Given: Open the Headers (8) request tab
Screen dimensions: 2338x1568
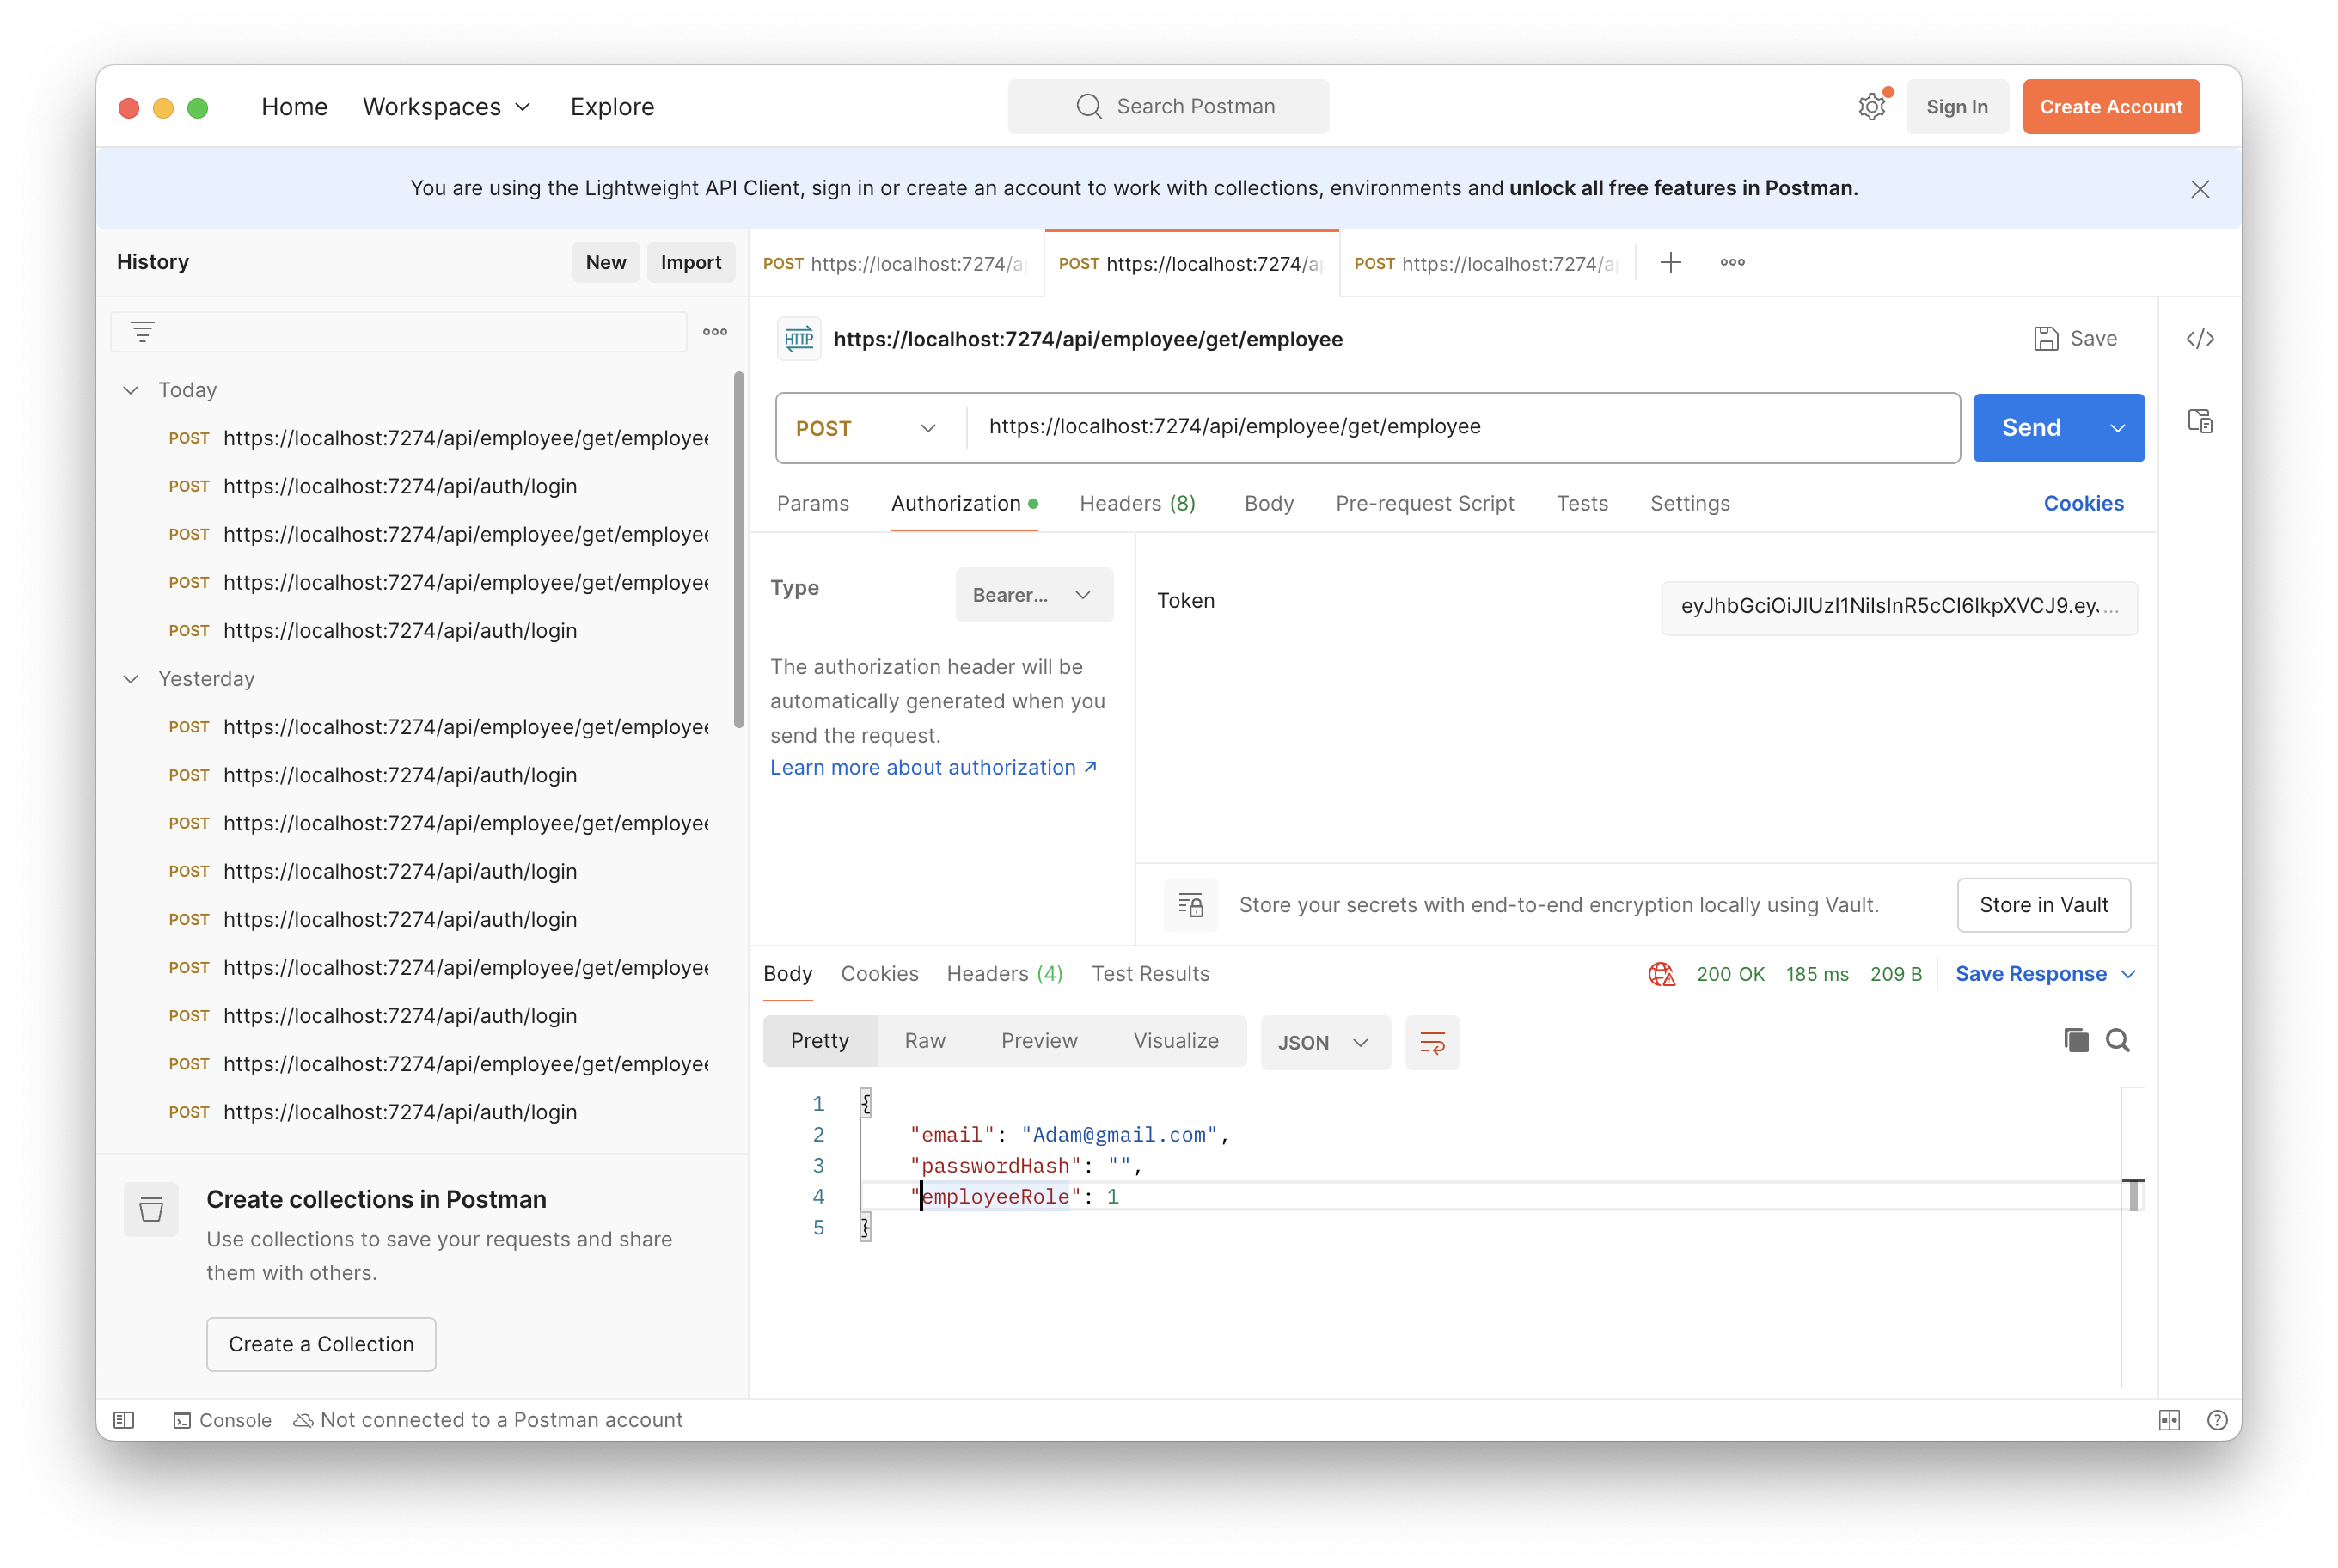Looking at the screenshot, I should coord(1137,504).
